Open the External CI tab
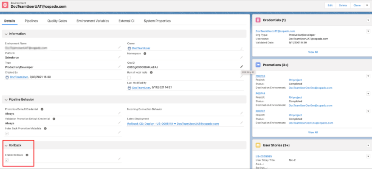The height and width of the screenshot is (169, 372). (x=127, y=21)
